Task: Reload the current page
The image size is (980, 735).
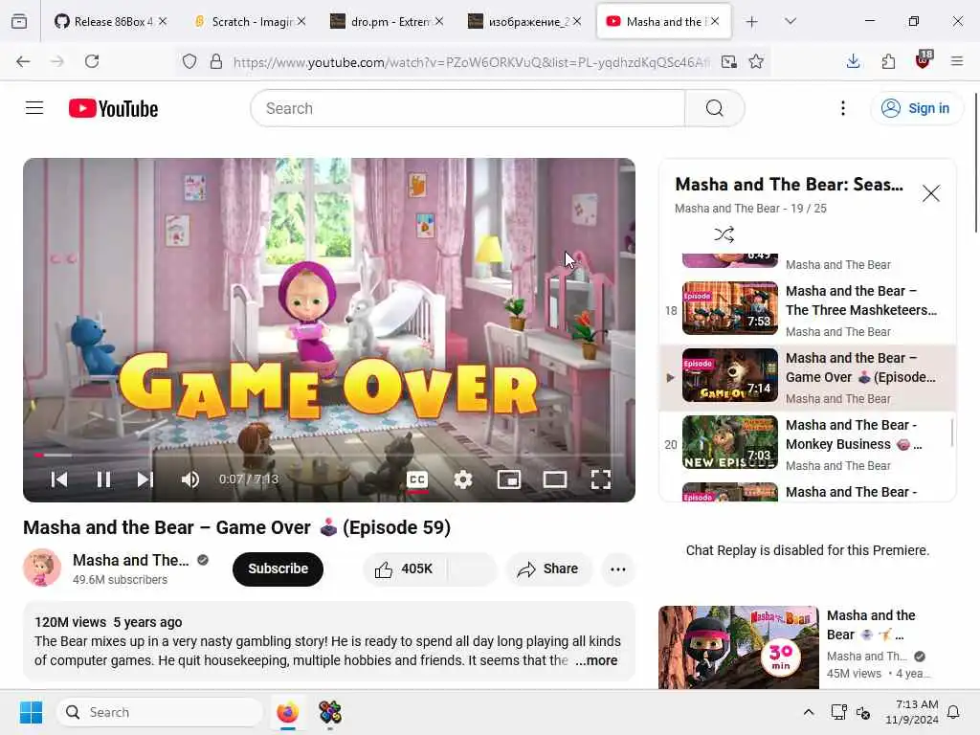Action: [92, 61]
